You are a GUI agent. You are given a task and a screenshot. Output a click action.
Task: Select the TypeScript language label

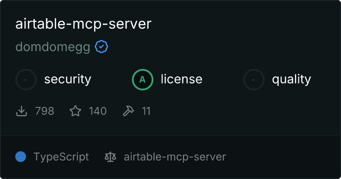coord(61,157)
